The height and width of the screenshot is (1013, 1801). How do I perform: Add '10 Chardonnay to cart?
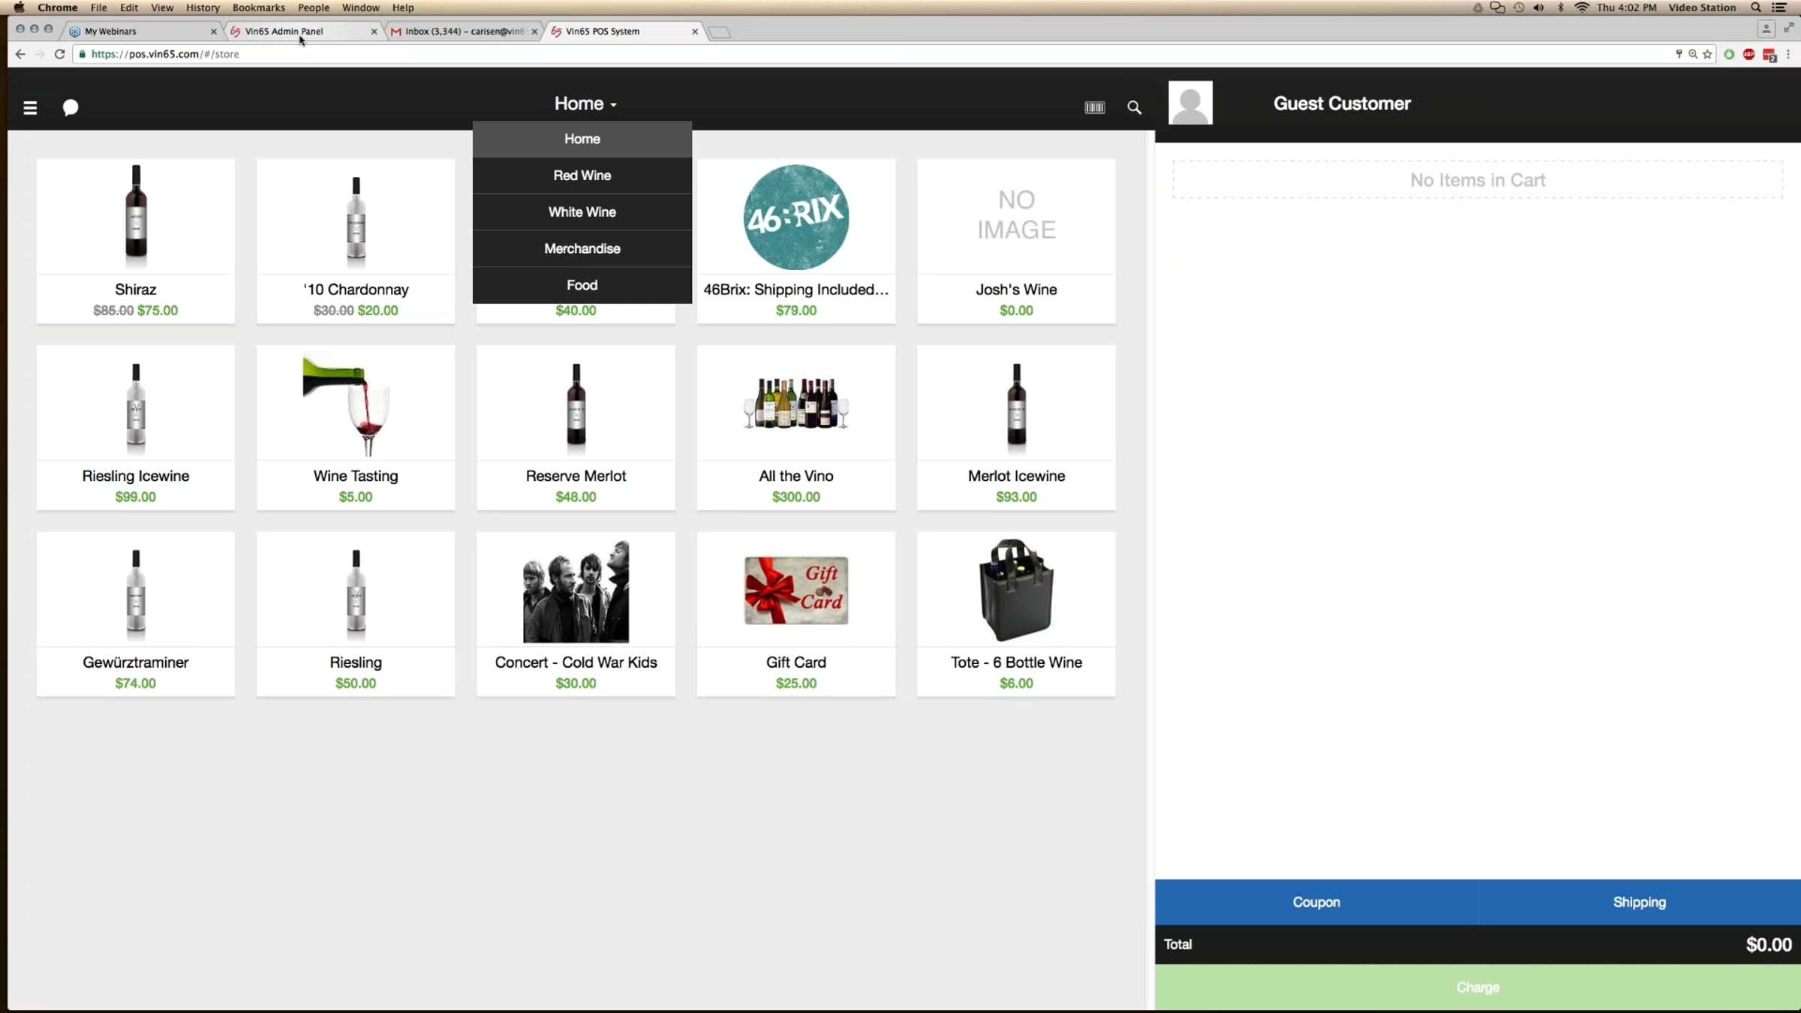click(x=356, y=241)
